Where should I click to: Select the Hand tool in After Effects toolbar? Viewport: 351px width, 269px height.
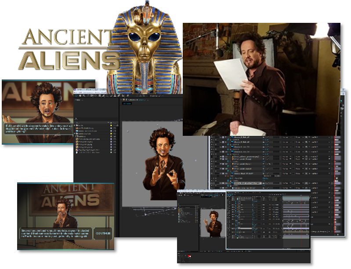[80, 96]
